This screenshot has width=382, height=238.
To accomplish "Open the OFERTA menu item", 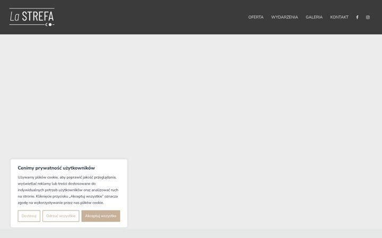I will tap(256, 17).
